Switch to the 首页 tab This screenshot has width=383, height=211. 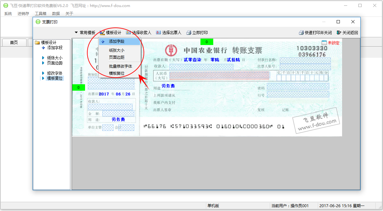[14, 42]
